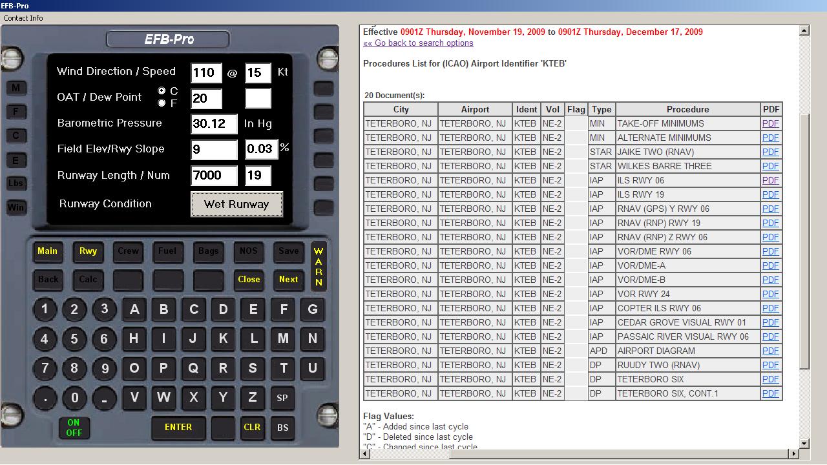Click the Wet Runway condition button
This screenshot has height=465, width=827.
(236, 204)
